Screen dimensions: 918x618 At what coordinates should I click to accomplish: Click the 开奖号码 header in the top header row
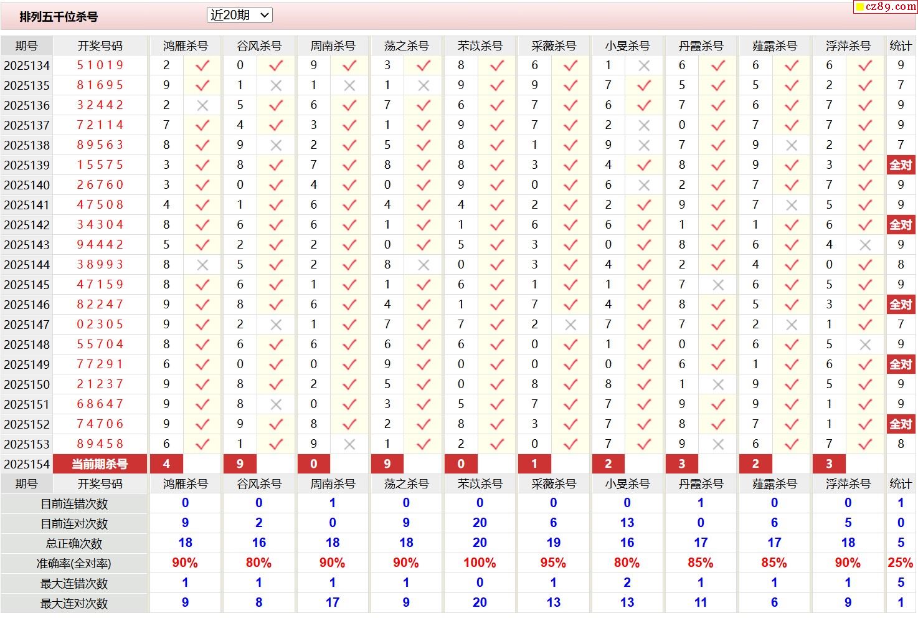point(100,46)
